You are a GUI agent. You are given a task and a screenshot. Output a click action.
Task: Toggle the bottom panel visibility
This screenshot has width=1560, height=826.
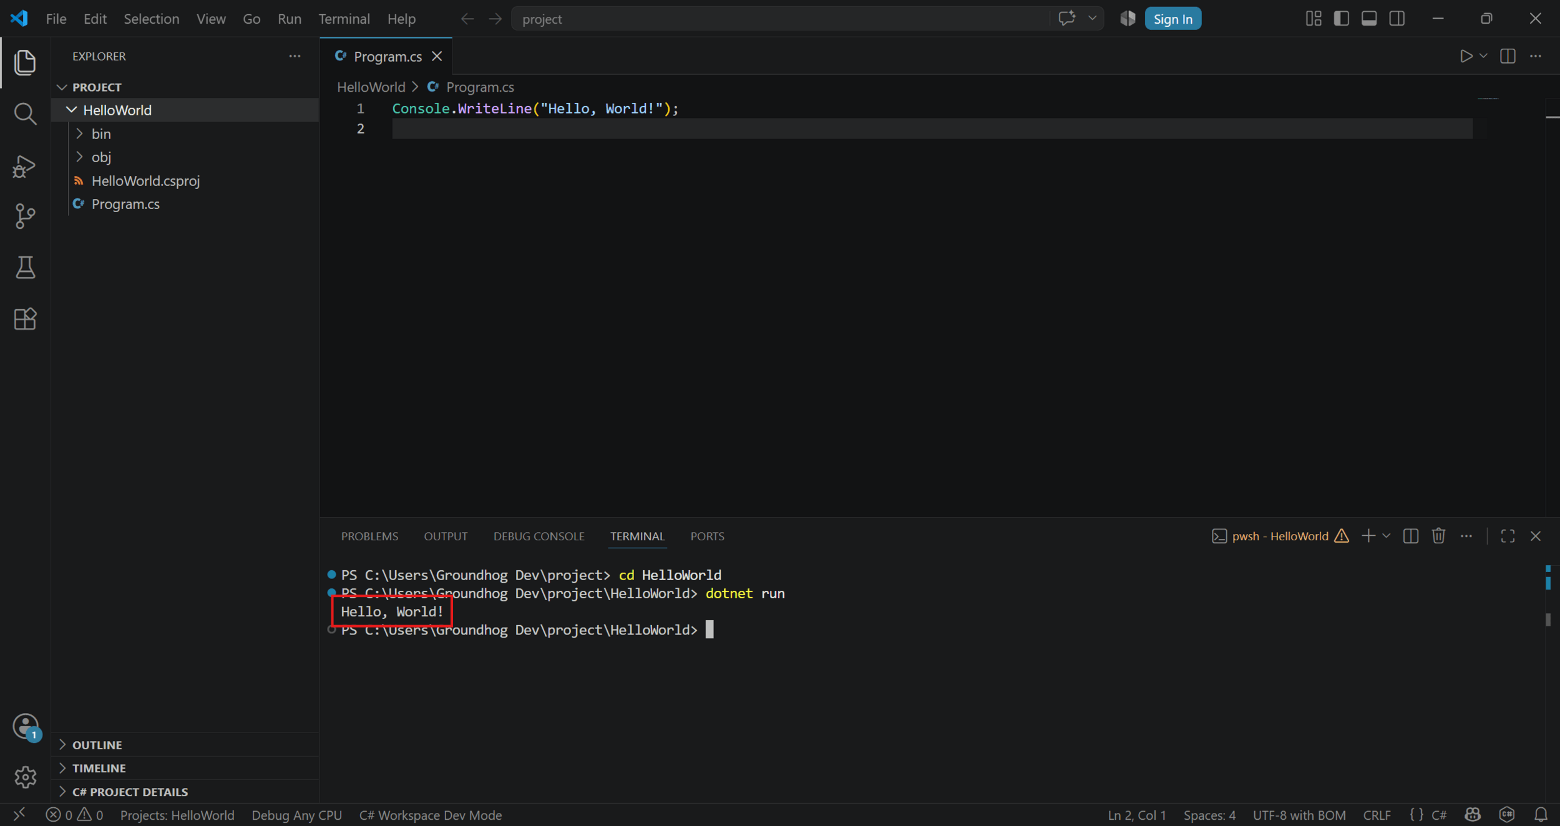[x=1369, y=19]
